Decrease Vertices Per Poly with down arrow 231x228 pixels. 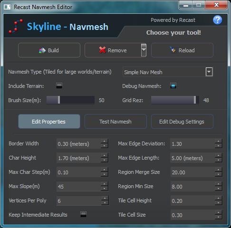[x=105, y=203]
